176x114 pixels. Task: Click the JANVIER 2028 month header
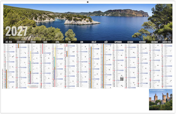[167, 42]
